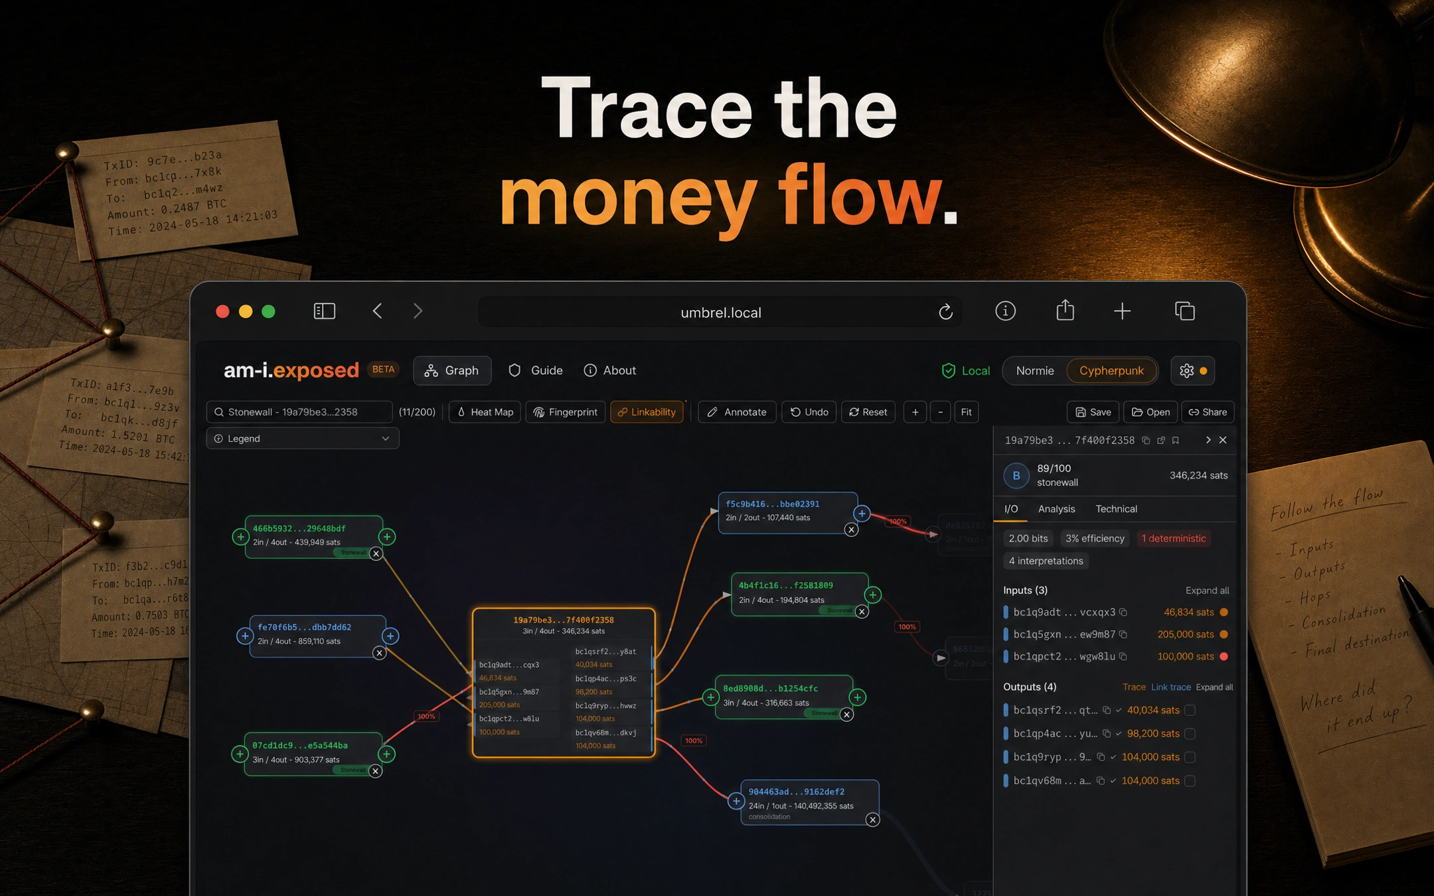Expand the detail panel chevron arrow
Image resolution: width=1434 pixels, height=896 pixels.
(1208, 440)
